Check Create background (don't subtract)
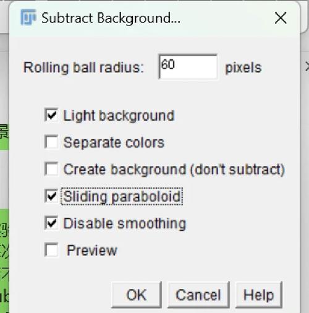 click(x=51, y=169)
